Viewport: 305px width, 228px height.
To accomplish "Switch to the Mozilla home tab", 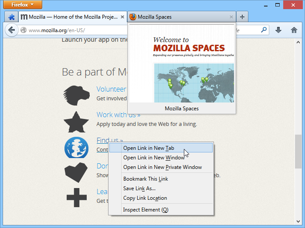I will click(73, 17).
